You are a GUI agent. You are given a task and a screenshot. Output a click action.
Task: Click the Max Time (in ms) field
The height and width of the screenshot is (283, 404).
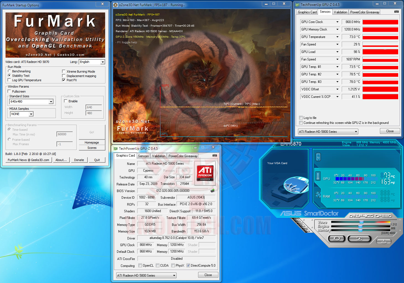click(x=64, y=134)
